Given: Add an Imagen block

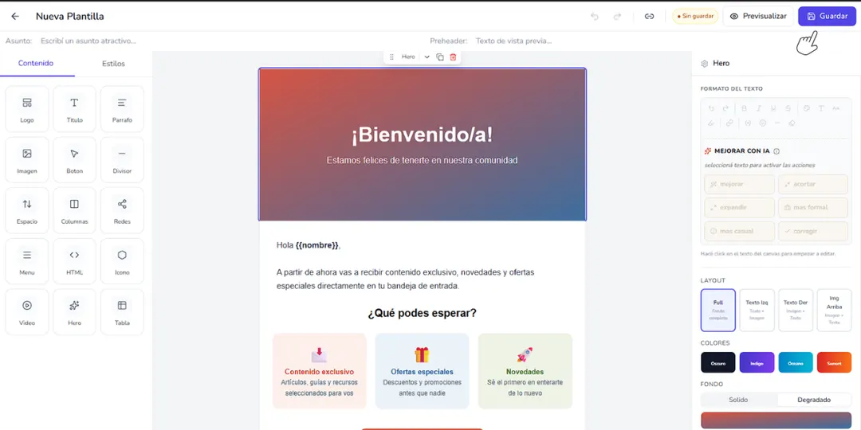Looking at the screenshot, I should (27, 159).
